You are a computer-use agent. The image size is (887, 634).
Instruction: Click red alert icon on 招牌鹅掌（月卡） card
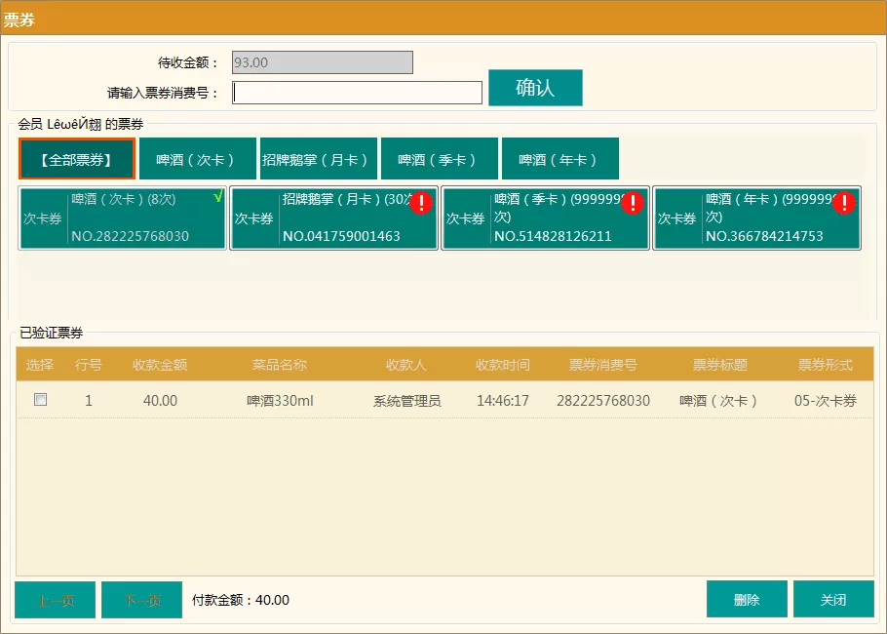421,203
